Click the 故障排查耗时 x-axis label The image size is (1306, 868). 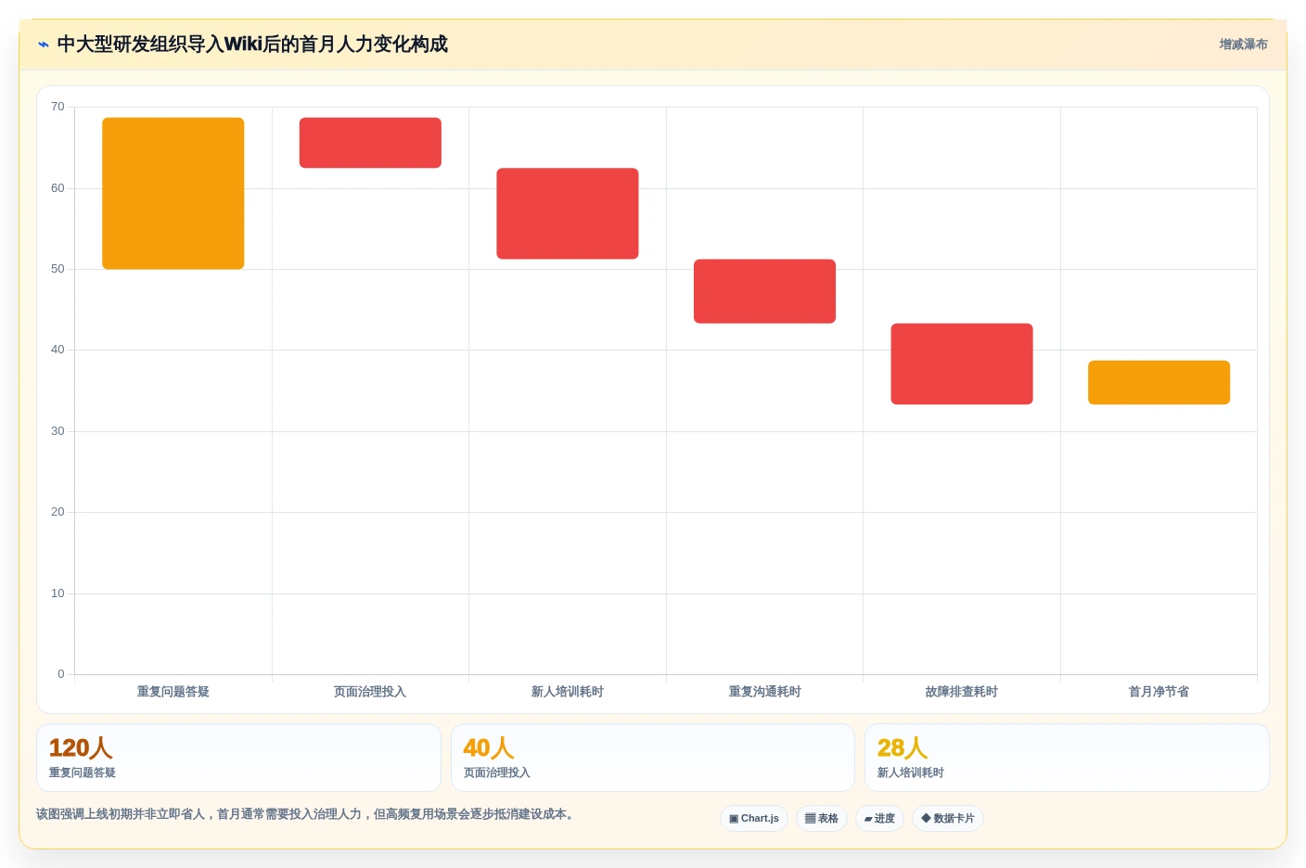(962, 692)
